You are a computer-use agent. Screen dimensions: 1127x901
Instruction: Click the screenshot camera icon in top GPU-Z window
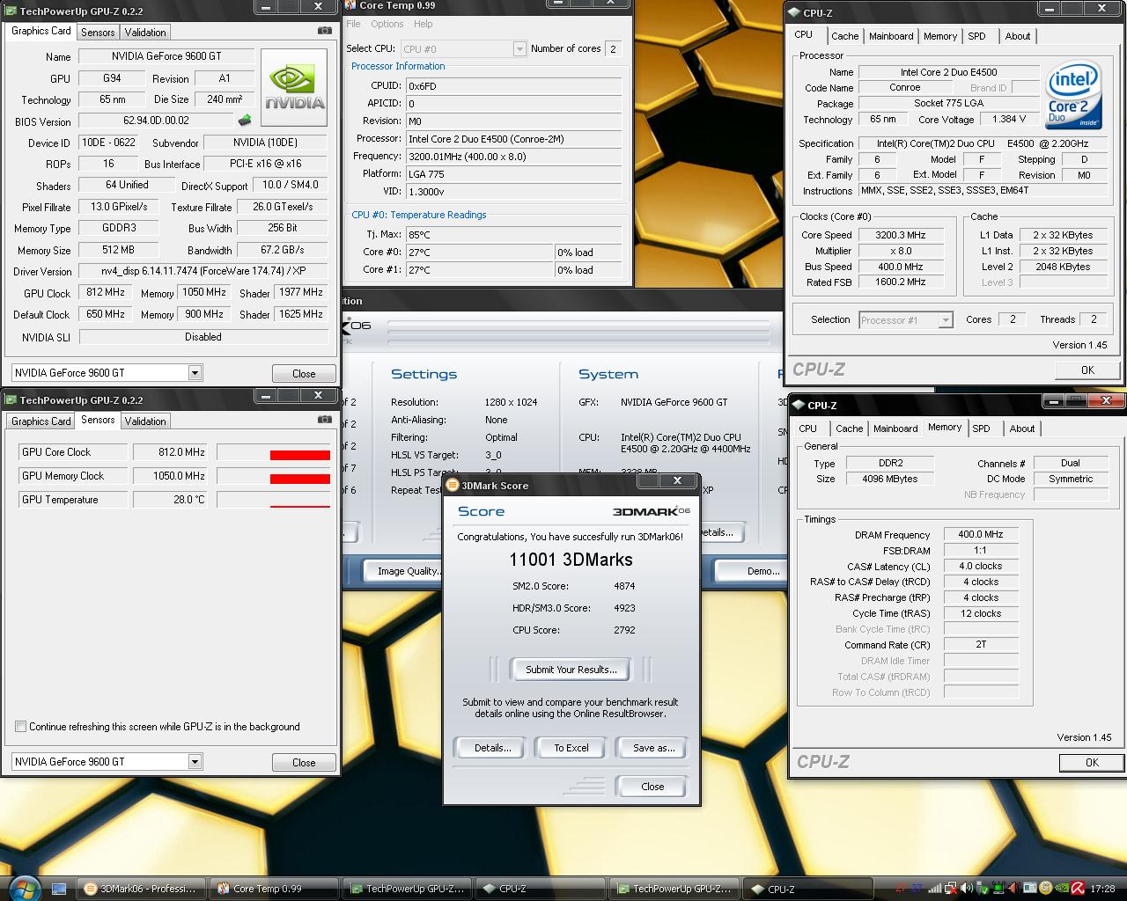[325, 31]
